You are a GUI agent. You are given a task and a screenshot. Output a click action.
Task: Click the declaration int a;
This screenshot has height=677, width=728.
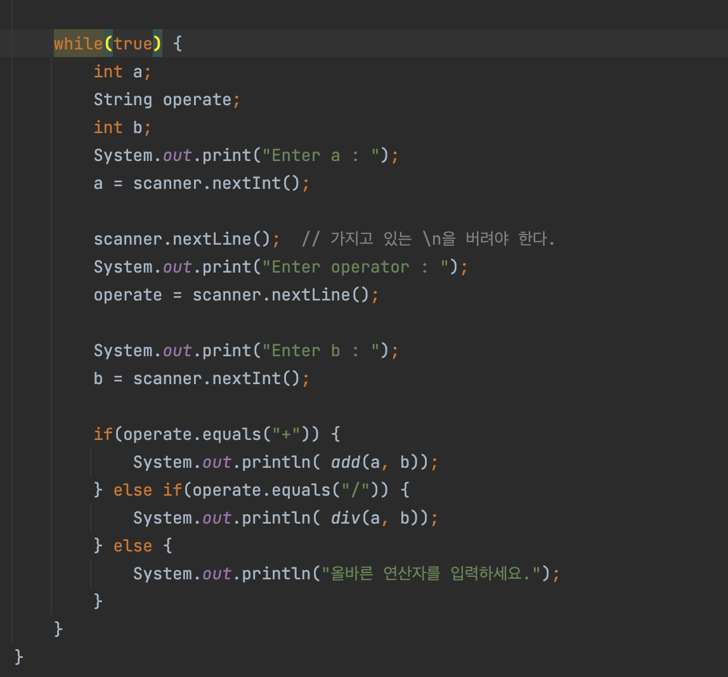tap(120, 72)
